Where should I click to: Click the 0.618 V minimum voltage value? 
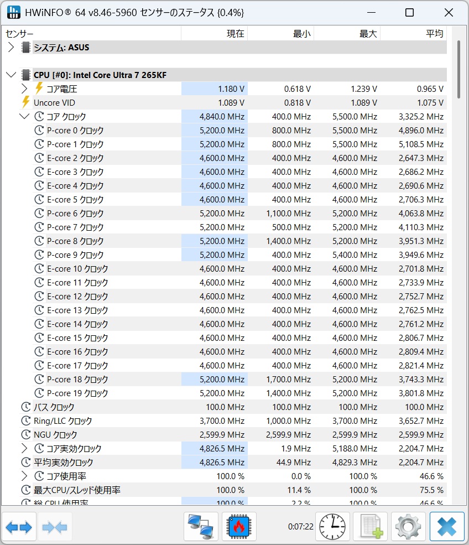(x=298, y=89)
